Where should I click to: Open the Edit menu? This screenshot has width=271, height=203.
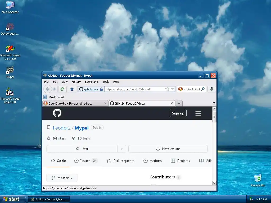(x=55, y=82)
